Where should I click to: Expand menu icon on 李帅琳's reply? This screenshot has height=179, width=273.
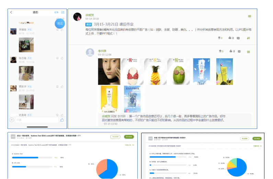tap(249, 52)
